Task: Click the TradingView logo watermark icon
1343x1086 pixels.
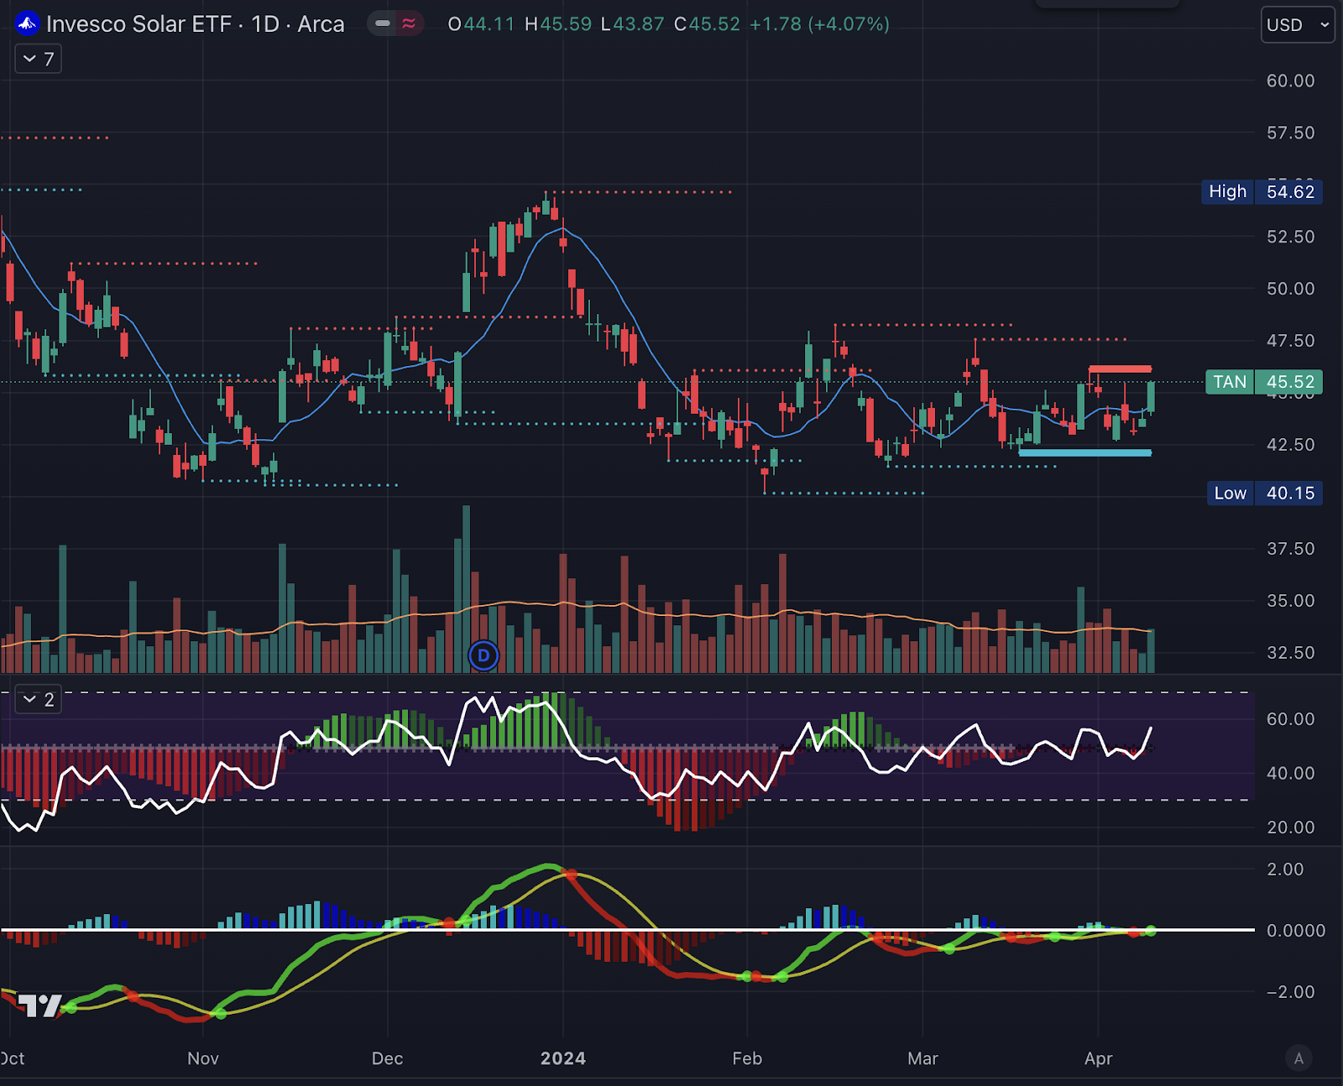Action: pyautogui.click(x=40, y=1005)
